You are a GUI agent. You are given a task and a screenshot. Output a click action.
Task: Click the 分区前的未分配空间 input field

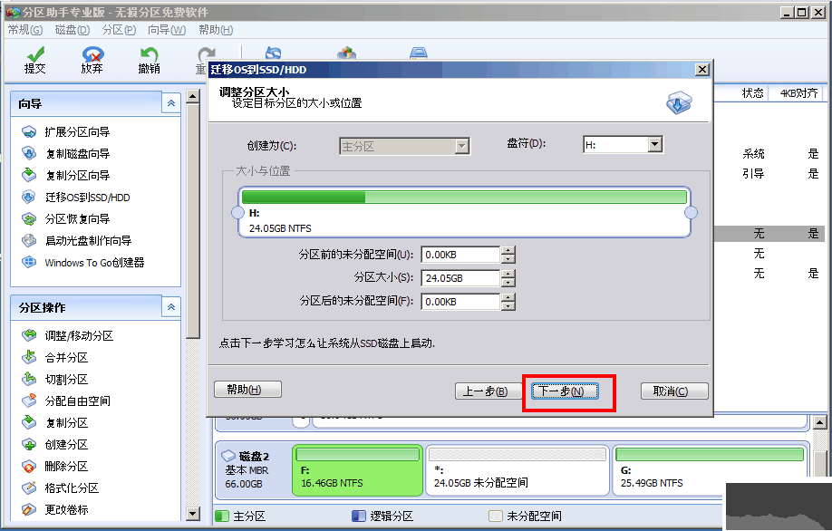(460, 255)
